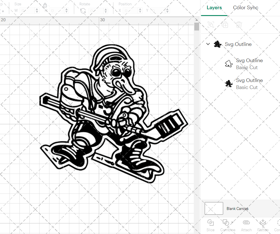The width and height of the screenshot is (280, 234).
Task: Click the black duck layer thumbnail
Action: click(x=228, y=83)
